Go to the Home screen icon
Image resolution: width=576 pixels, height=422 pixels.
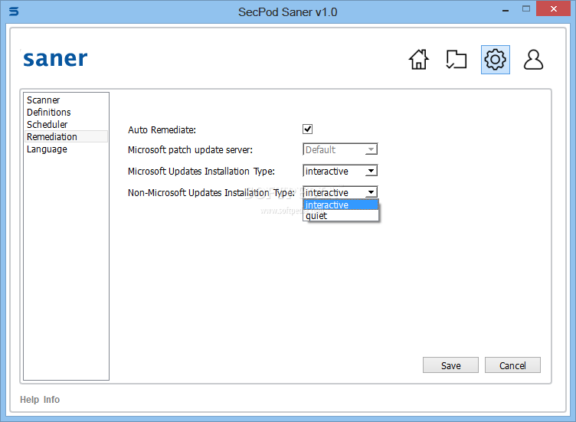click(x=419, y=60)
